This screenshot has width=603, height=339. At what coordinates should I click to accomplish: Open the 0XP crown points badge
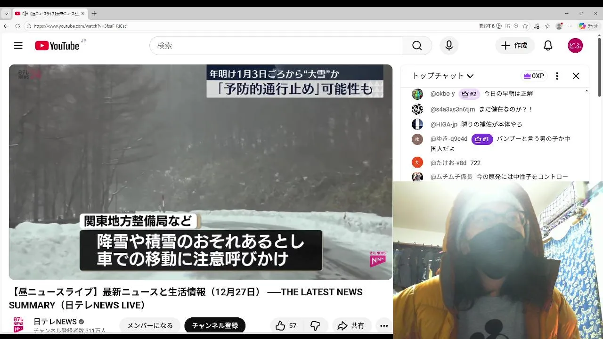click(534, 76)
